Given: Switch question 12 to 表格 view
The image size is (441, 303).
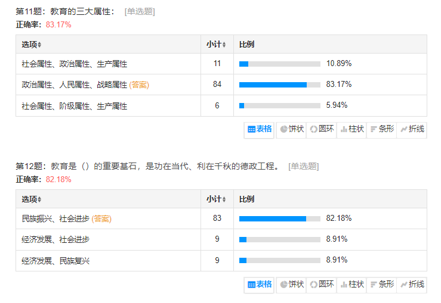Looking at the screenshot, I should pyautogui.click(x=260, y=285).
